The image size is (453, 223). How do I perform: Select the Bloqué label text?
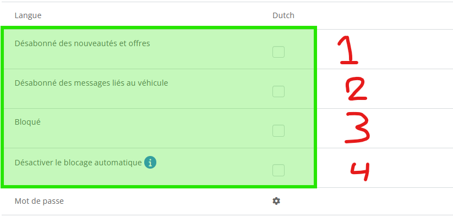tap(28, 122)
